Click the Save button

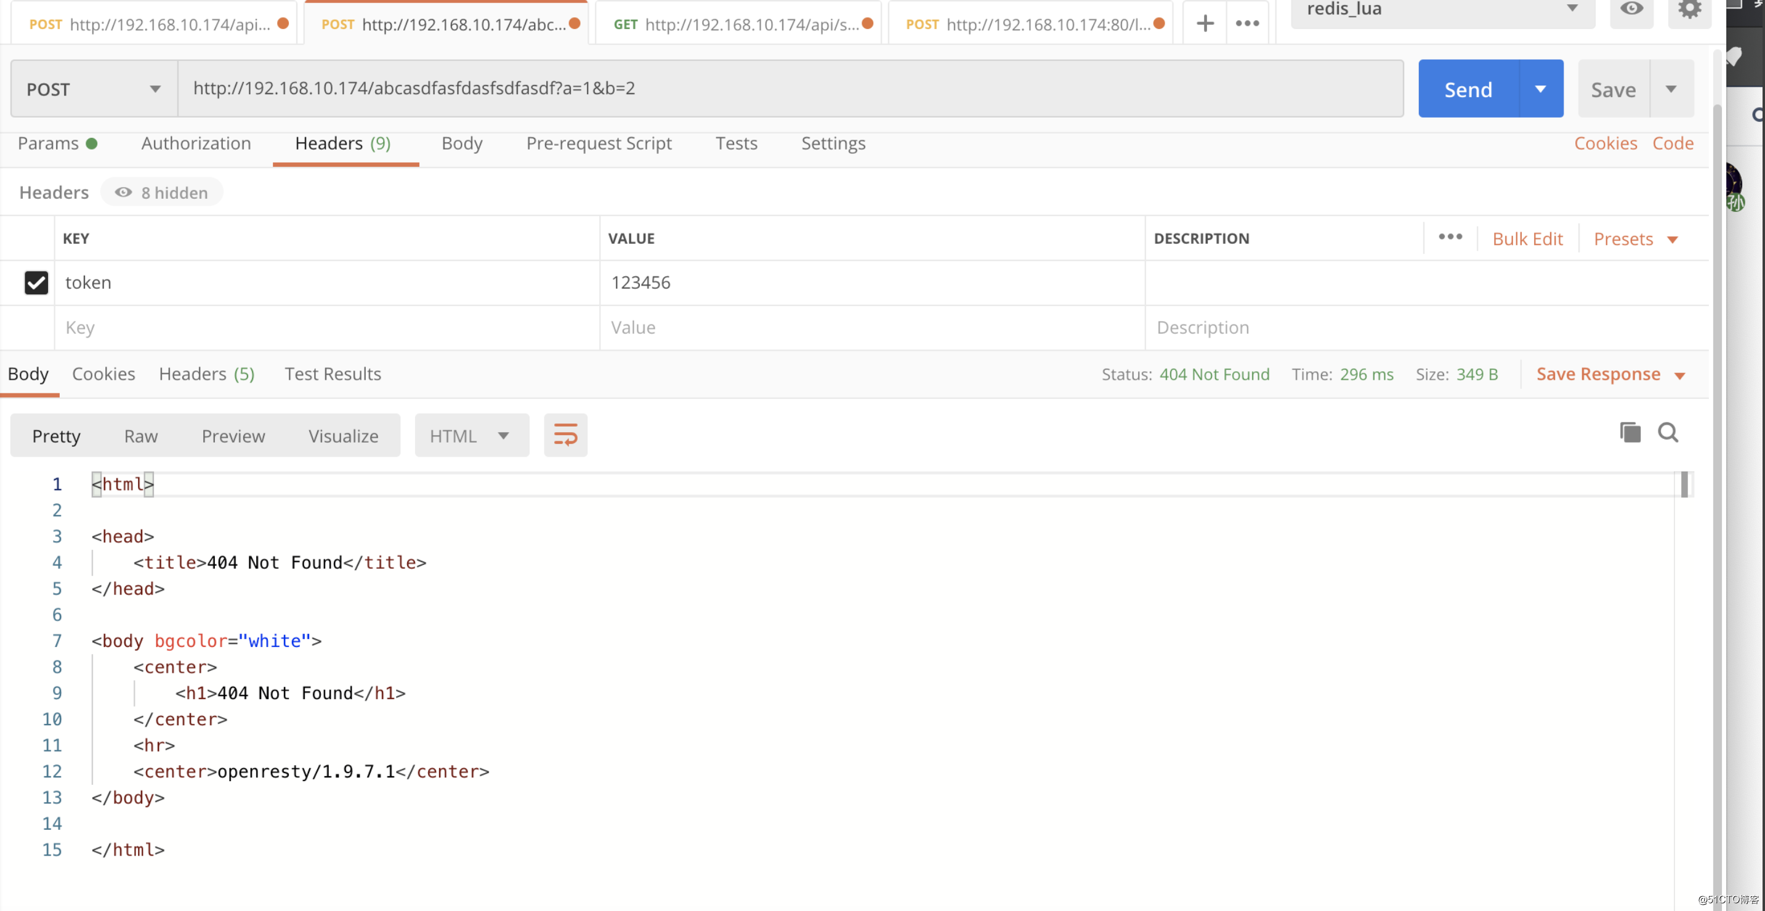[x=1613, y=90]
